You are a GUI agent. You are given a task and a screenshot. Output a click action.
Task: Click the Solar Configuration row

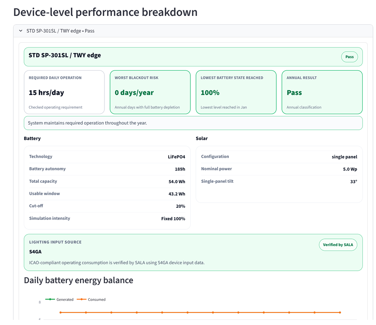coord(279,157)
